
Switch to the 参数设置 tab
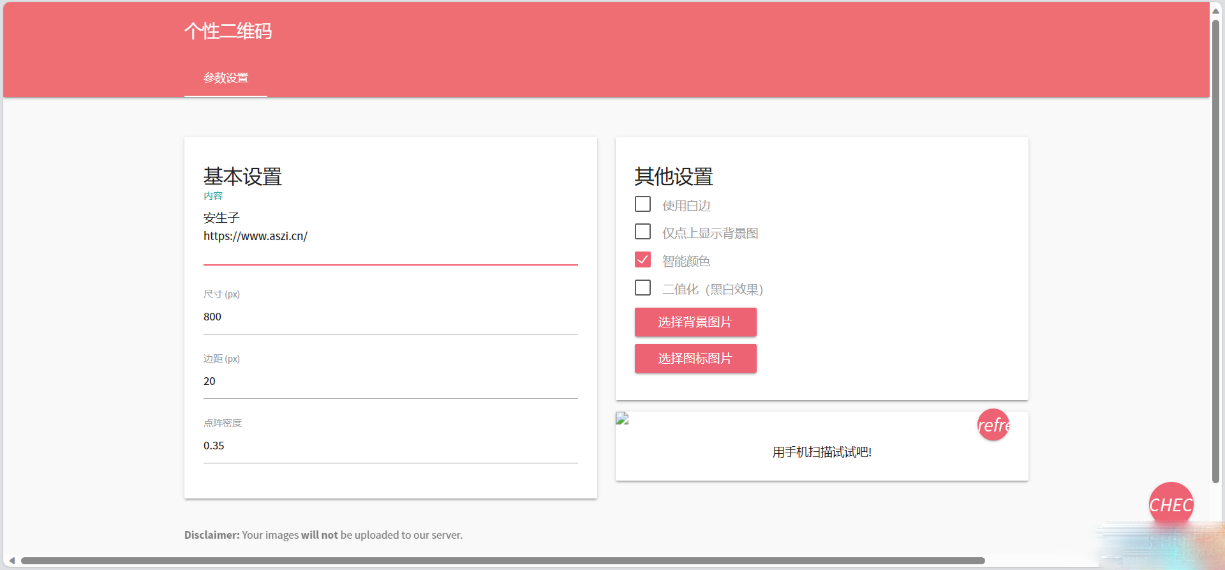[x=226, y=78]
